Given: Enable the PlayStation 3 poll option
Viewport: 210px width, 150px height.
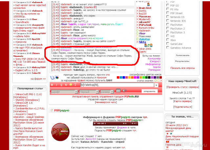Looking at the screenshot, I should [168, 32].
